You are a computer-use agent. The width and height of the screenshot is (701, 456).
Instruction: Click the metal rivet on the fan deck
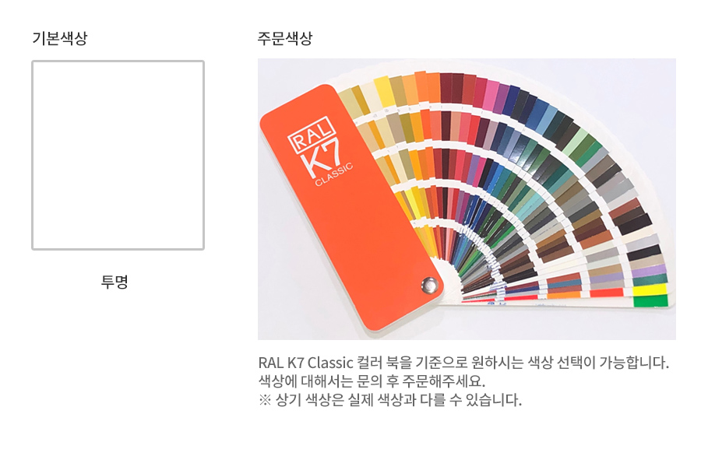430,286
